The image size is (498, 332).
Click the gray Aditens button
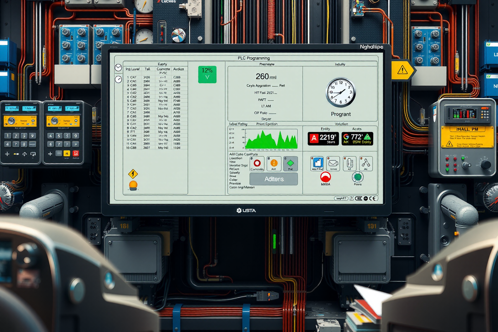tap(274, 179)
